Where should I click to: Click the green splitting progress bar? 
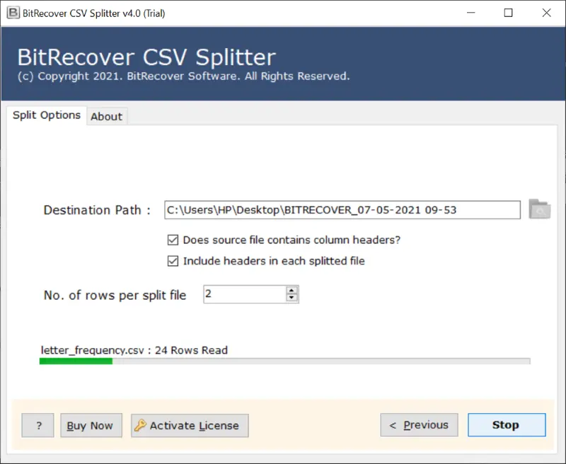[x=285, y=361]
